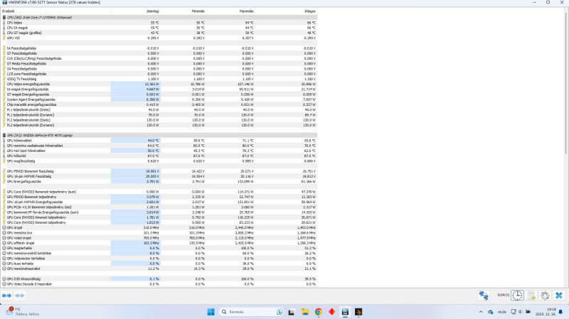The image size is (569, 319).
Task: Click the battery tray icon
Action: coord(528,312)
